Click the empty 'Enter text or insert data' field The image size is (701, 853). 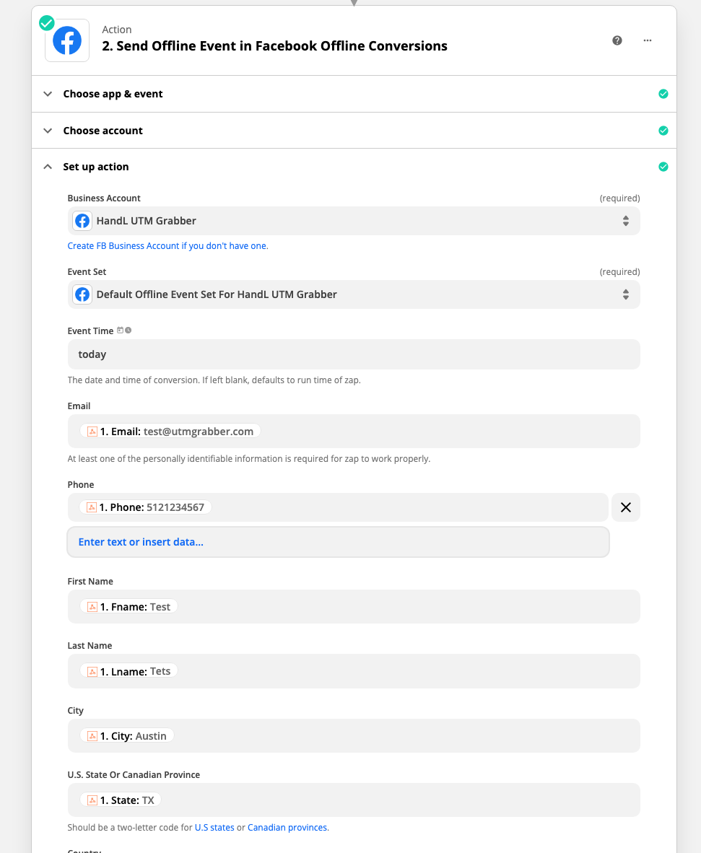point(338,542)
